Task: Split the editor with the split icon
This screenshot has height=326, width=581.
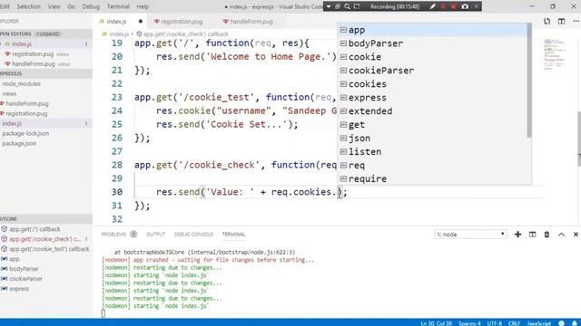Action: click(x=561, y=22)
